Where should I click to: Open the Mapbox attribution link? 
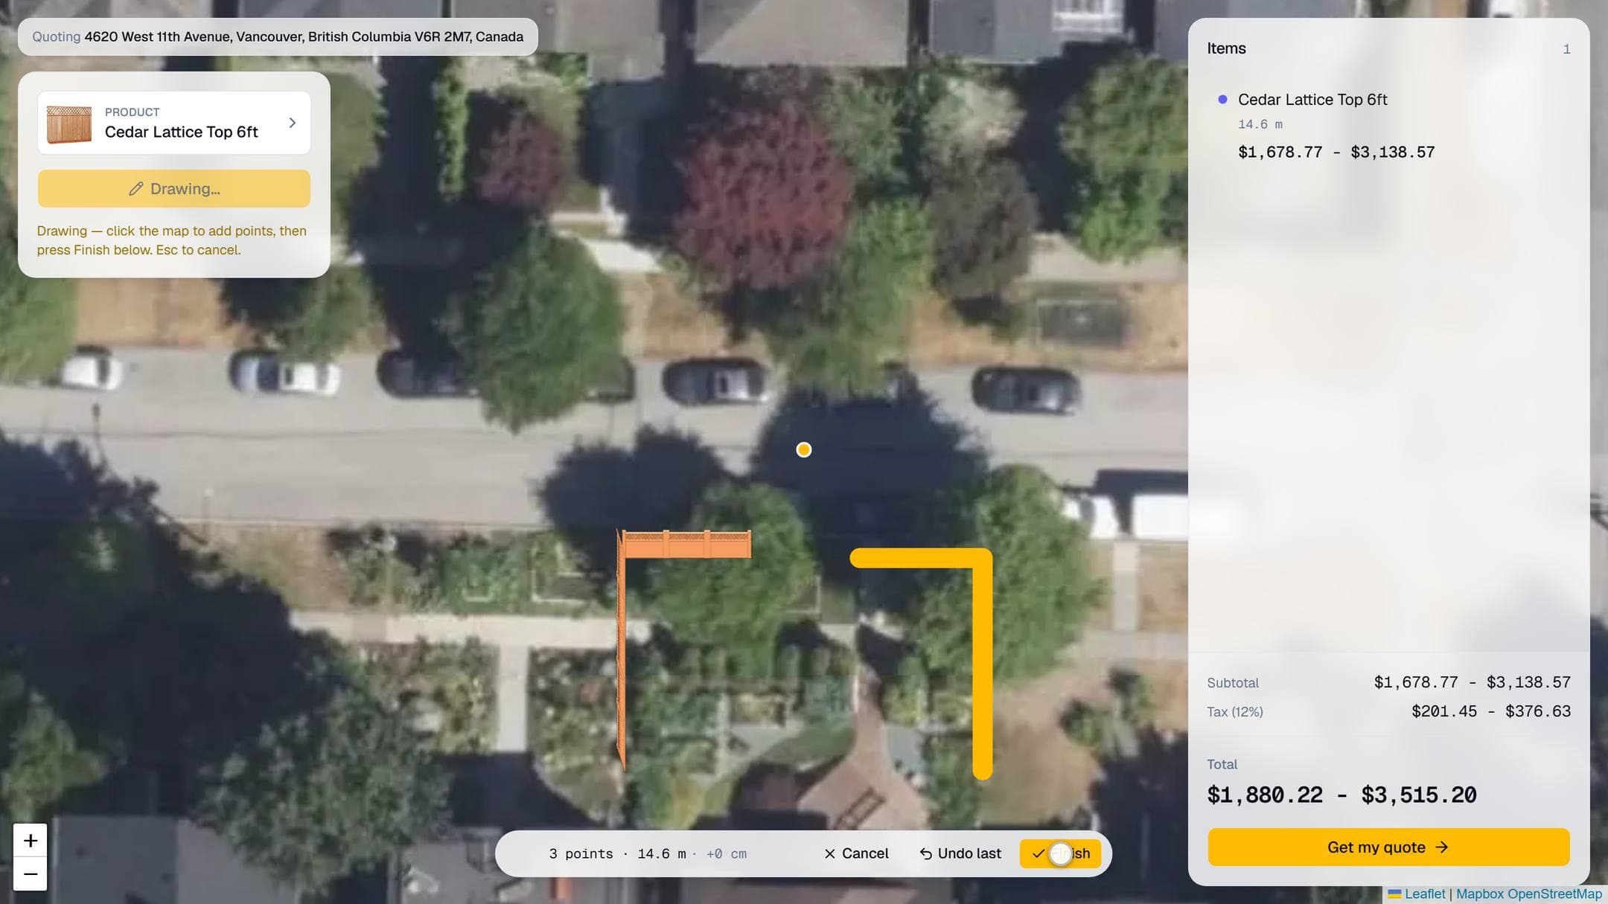(1480, 894)
